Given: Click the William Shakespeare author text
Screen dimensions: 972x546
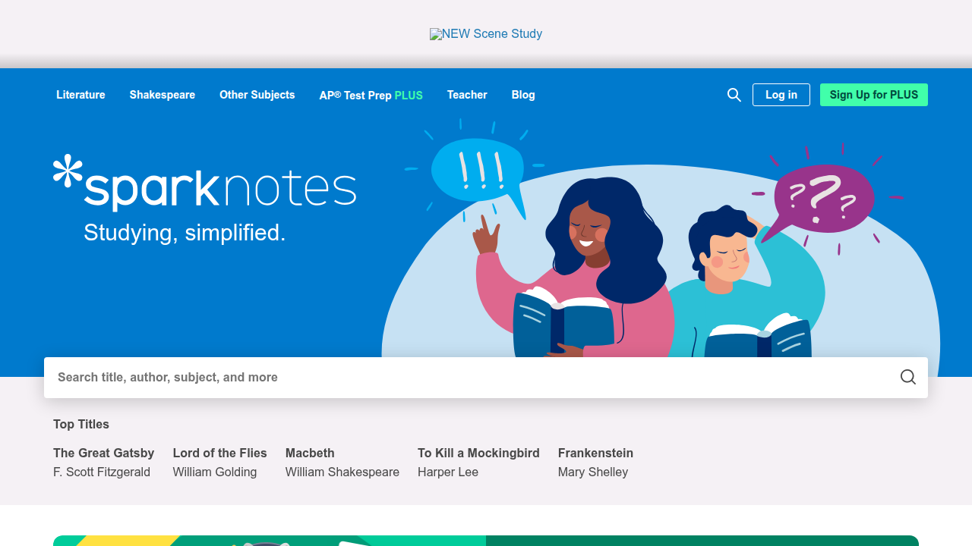Looking at the screenshot, I should point(342,472).
